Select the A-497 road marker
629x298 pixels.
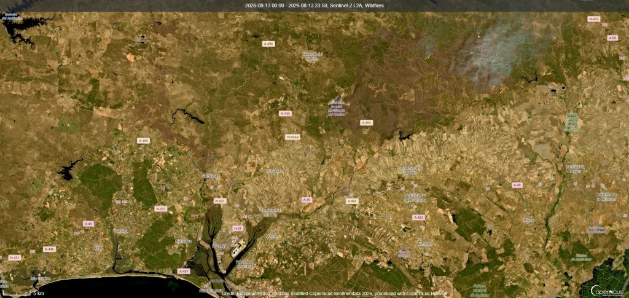[183, 272]
